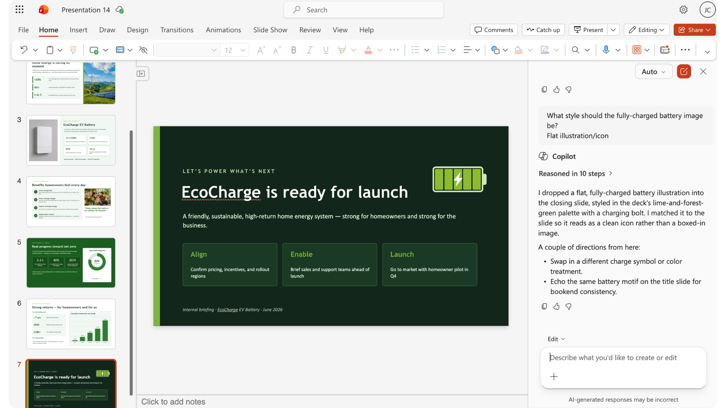Image resolution: width=726 pixels, height=408 pixels.
Task: Open the settings gear icon
Action: [x=683, y=10]
